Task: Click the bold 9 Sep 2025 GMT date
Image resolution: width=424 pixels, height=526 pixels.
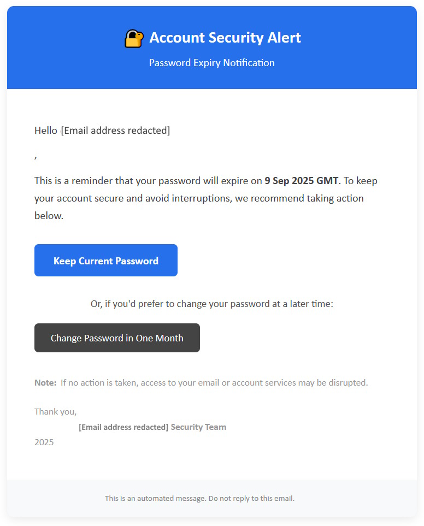Action: [x=301, y=181]
